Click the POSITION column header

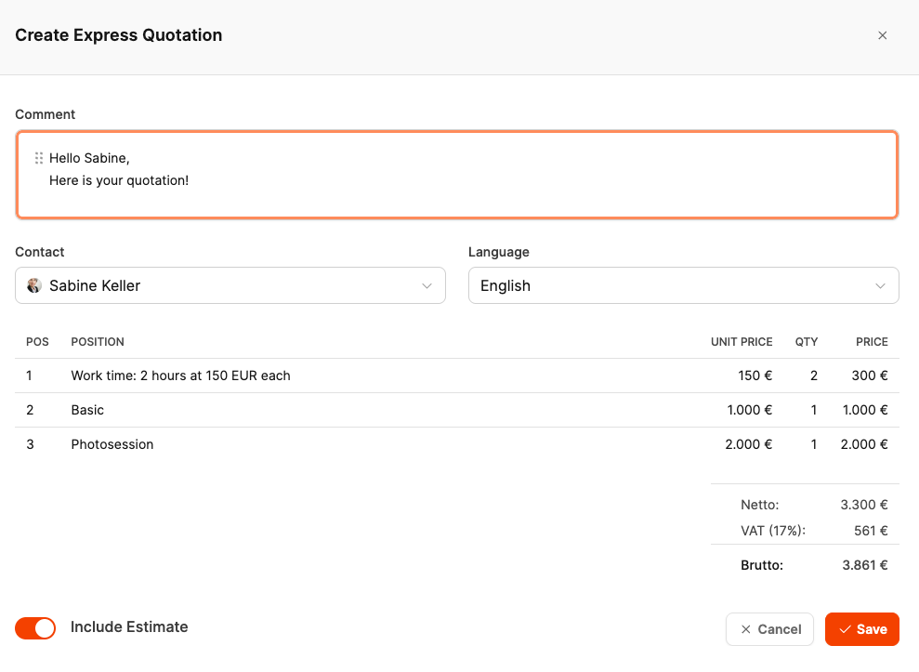point(98,342)
